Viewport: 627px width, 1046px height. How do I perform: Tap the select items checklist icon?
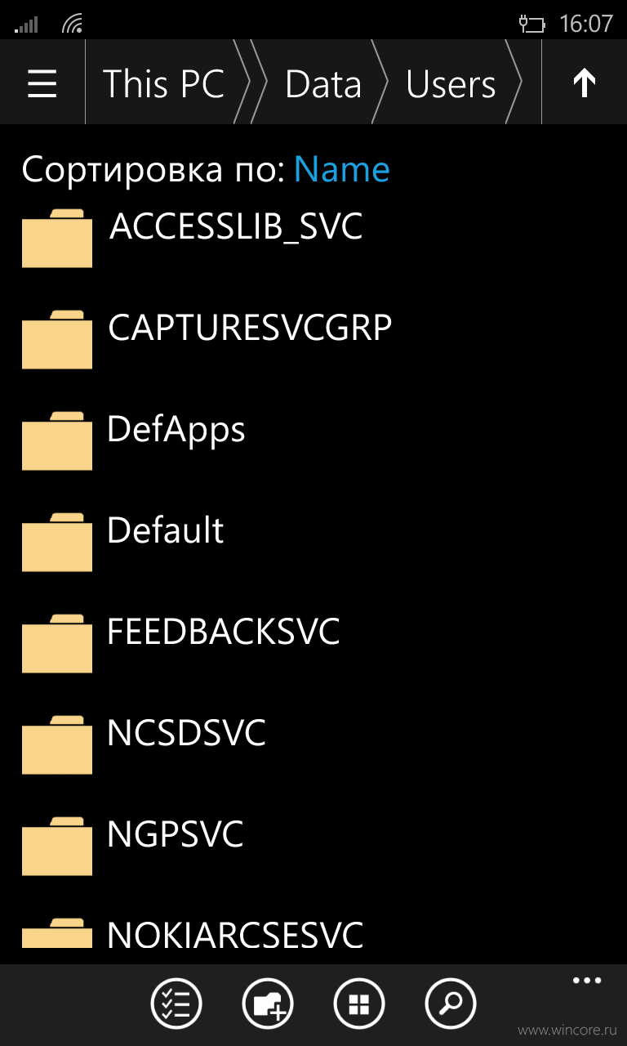click(176, 1003)
